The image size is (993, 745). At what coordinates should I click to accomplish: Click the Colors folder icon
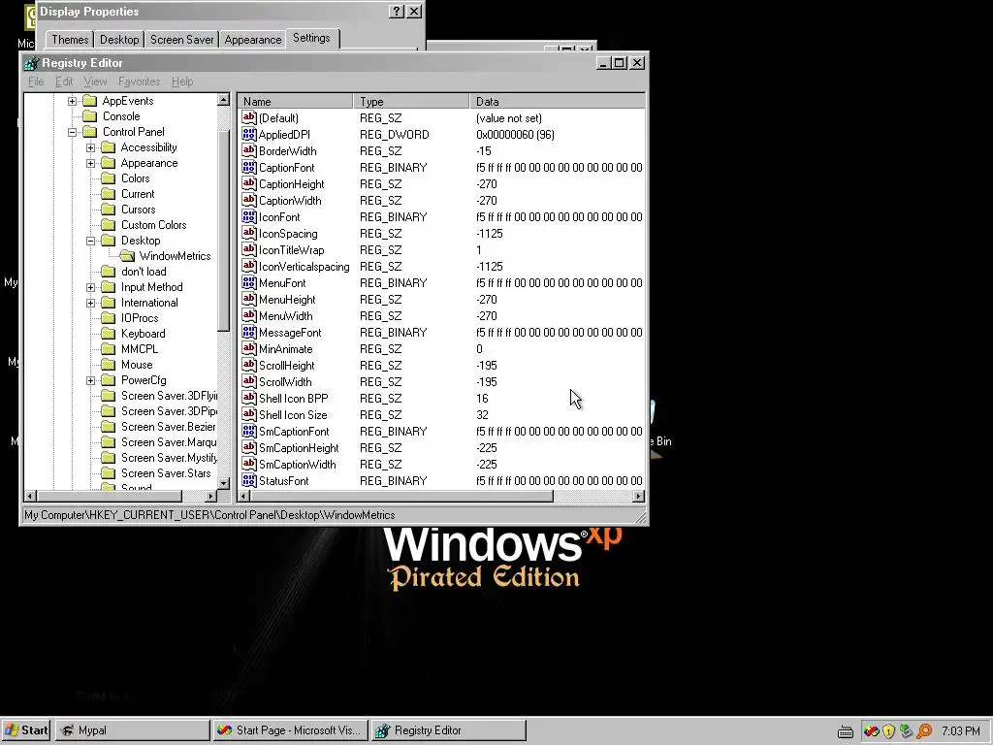109,178
